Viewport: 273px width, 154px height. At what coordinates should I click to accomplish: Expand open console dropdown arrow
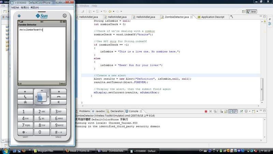tap(257, 111)
